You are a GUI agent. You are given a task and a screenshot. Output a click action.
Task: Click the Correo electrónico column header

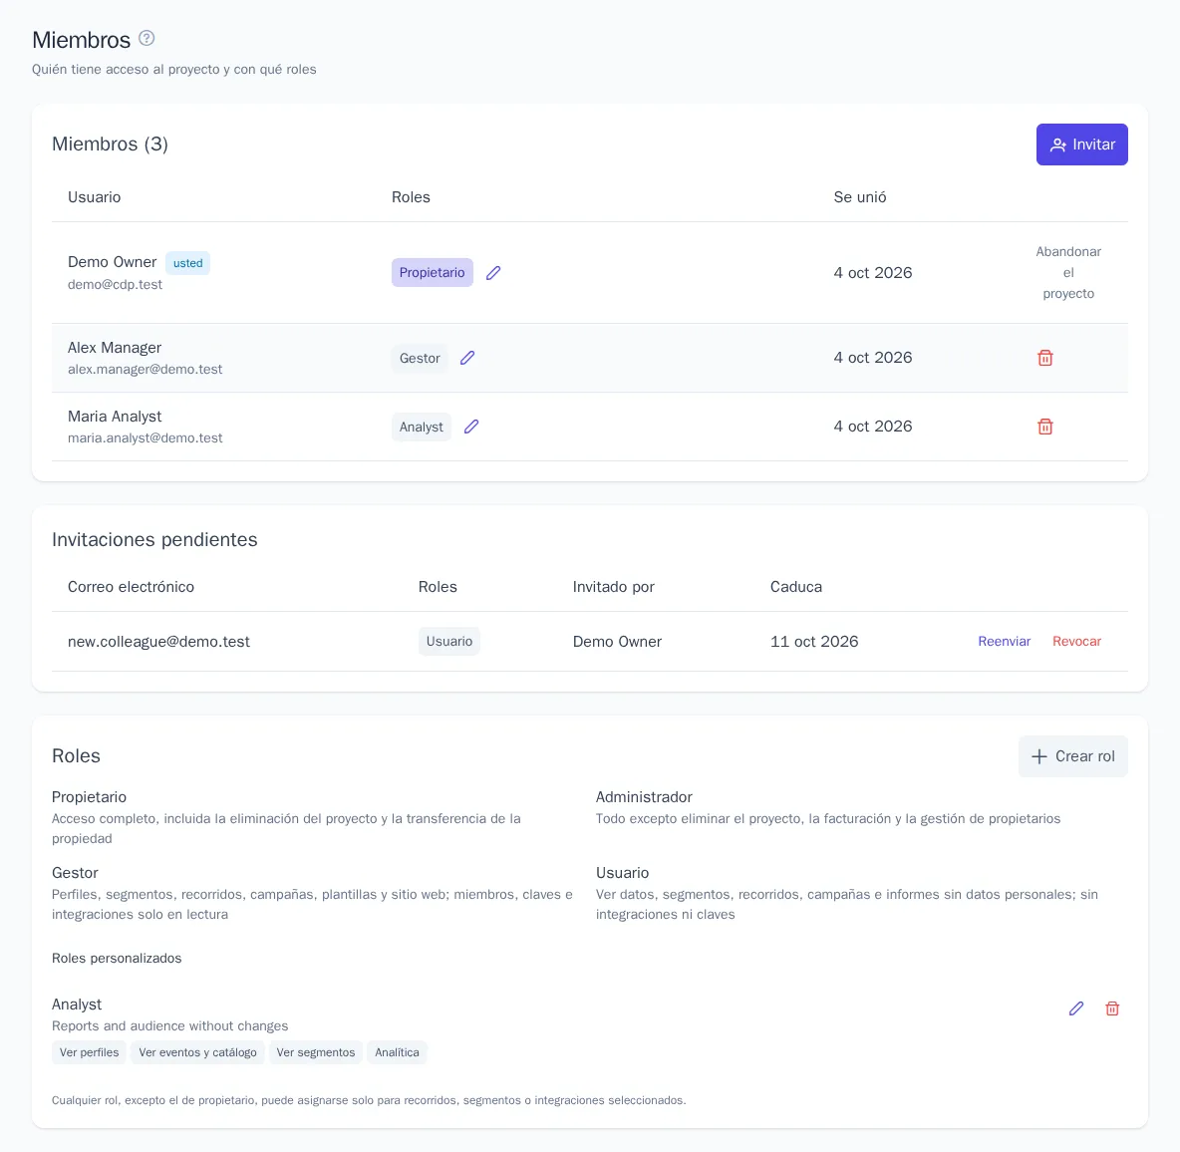click(x=131, y=587)
